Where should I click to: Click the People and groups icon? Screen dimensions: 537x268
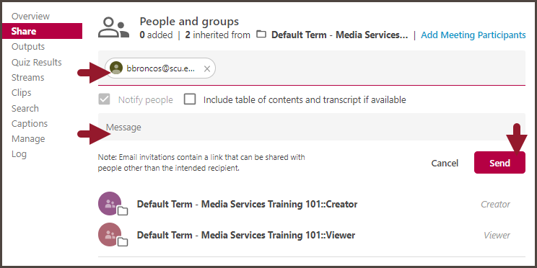point(114,27)
